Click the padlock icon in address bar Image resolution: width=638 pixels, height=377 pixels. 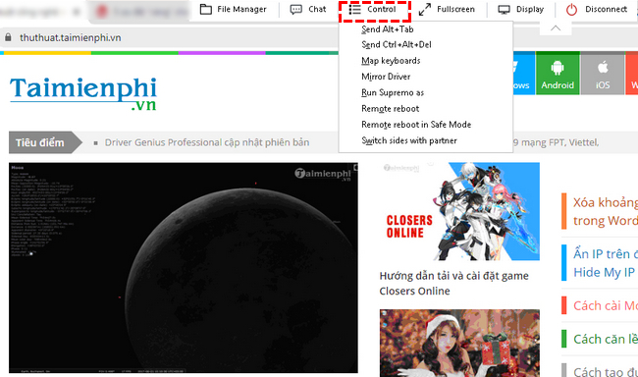[x=8, y=37]
